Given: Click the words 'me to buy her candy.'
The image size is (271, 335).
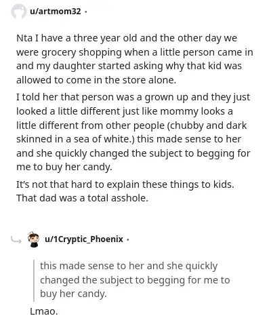Looking at the screenshot, I should pos(64,167).
